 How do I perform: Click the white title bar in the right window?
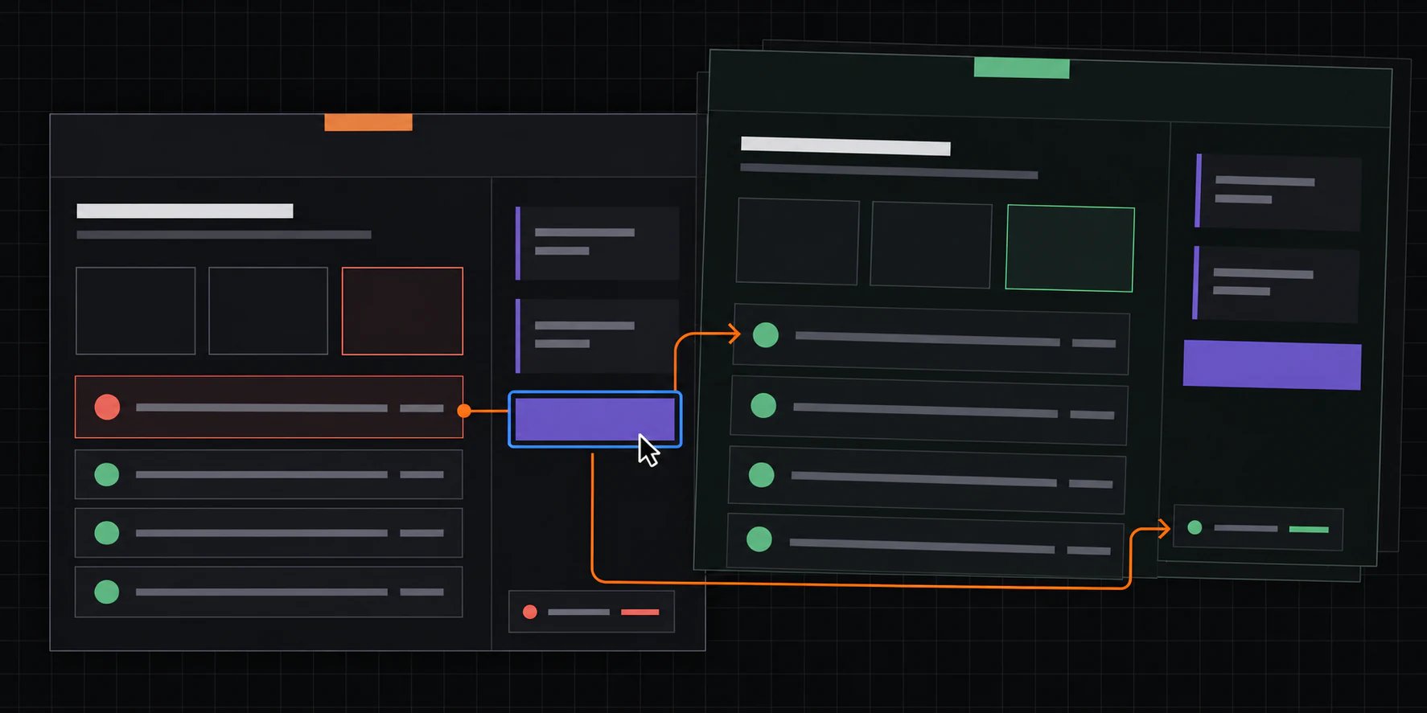point(845,145)
